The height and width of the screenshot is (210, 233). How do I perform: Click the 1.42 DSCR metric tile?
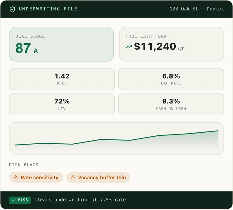point(62,79)
